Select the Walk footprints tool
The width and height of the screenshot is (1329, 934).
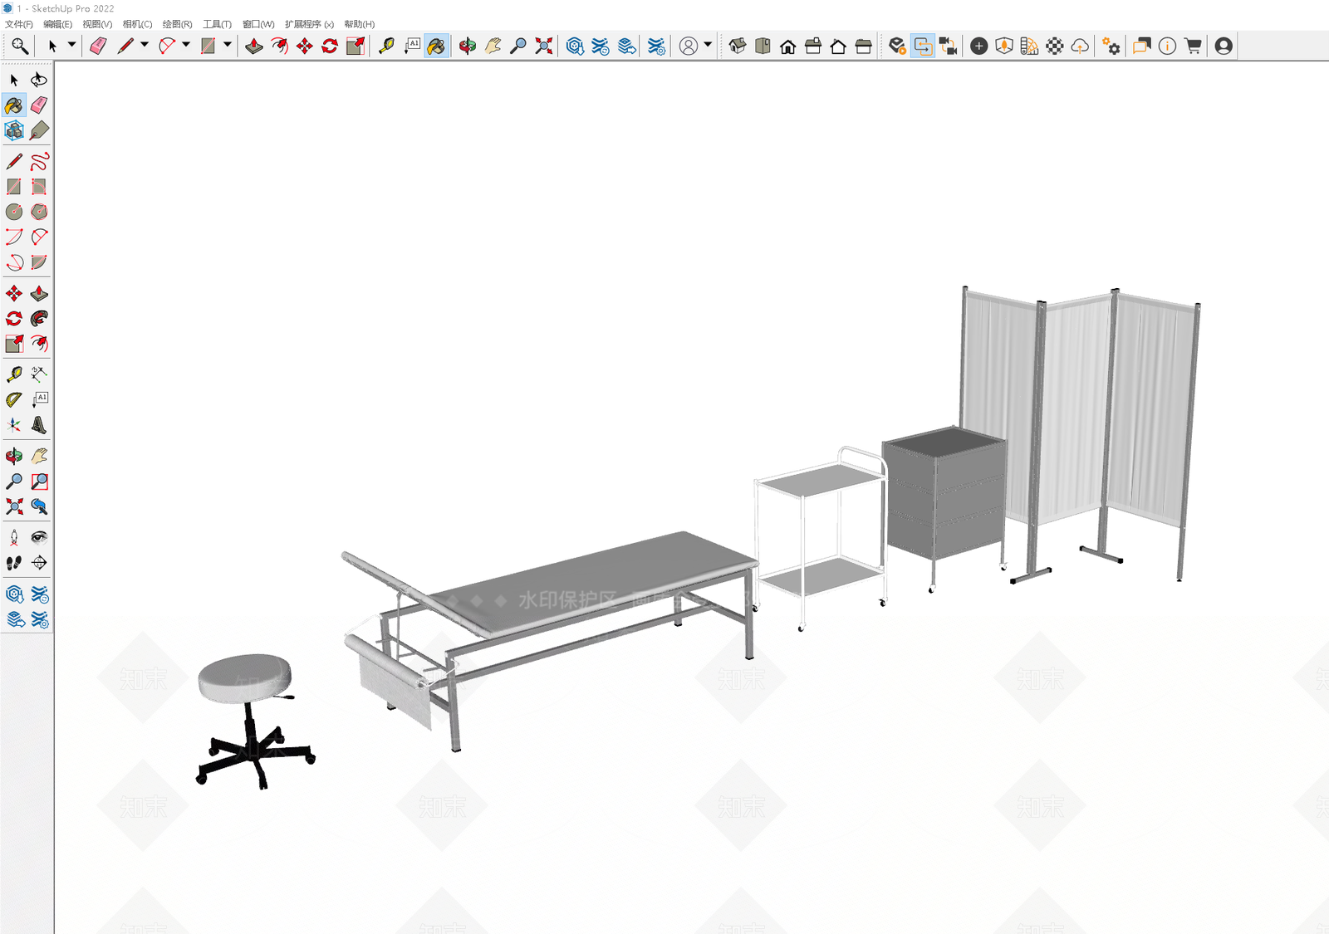(x=14, y=563)
